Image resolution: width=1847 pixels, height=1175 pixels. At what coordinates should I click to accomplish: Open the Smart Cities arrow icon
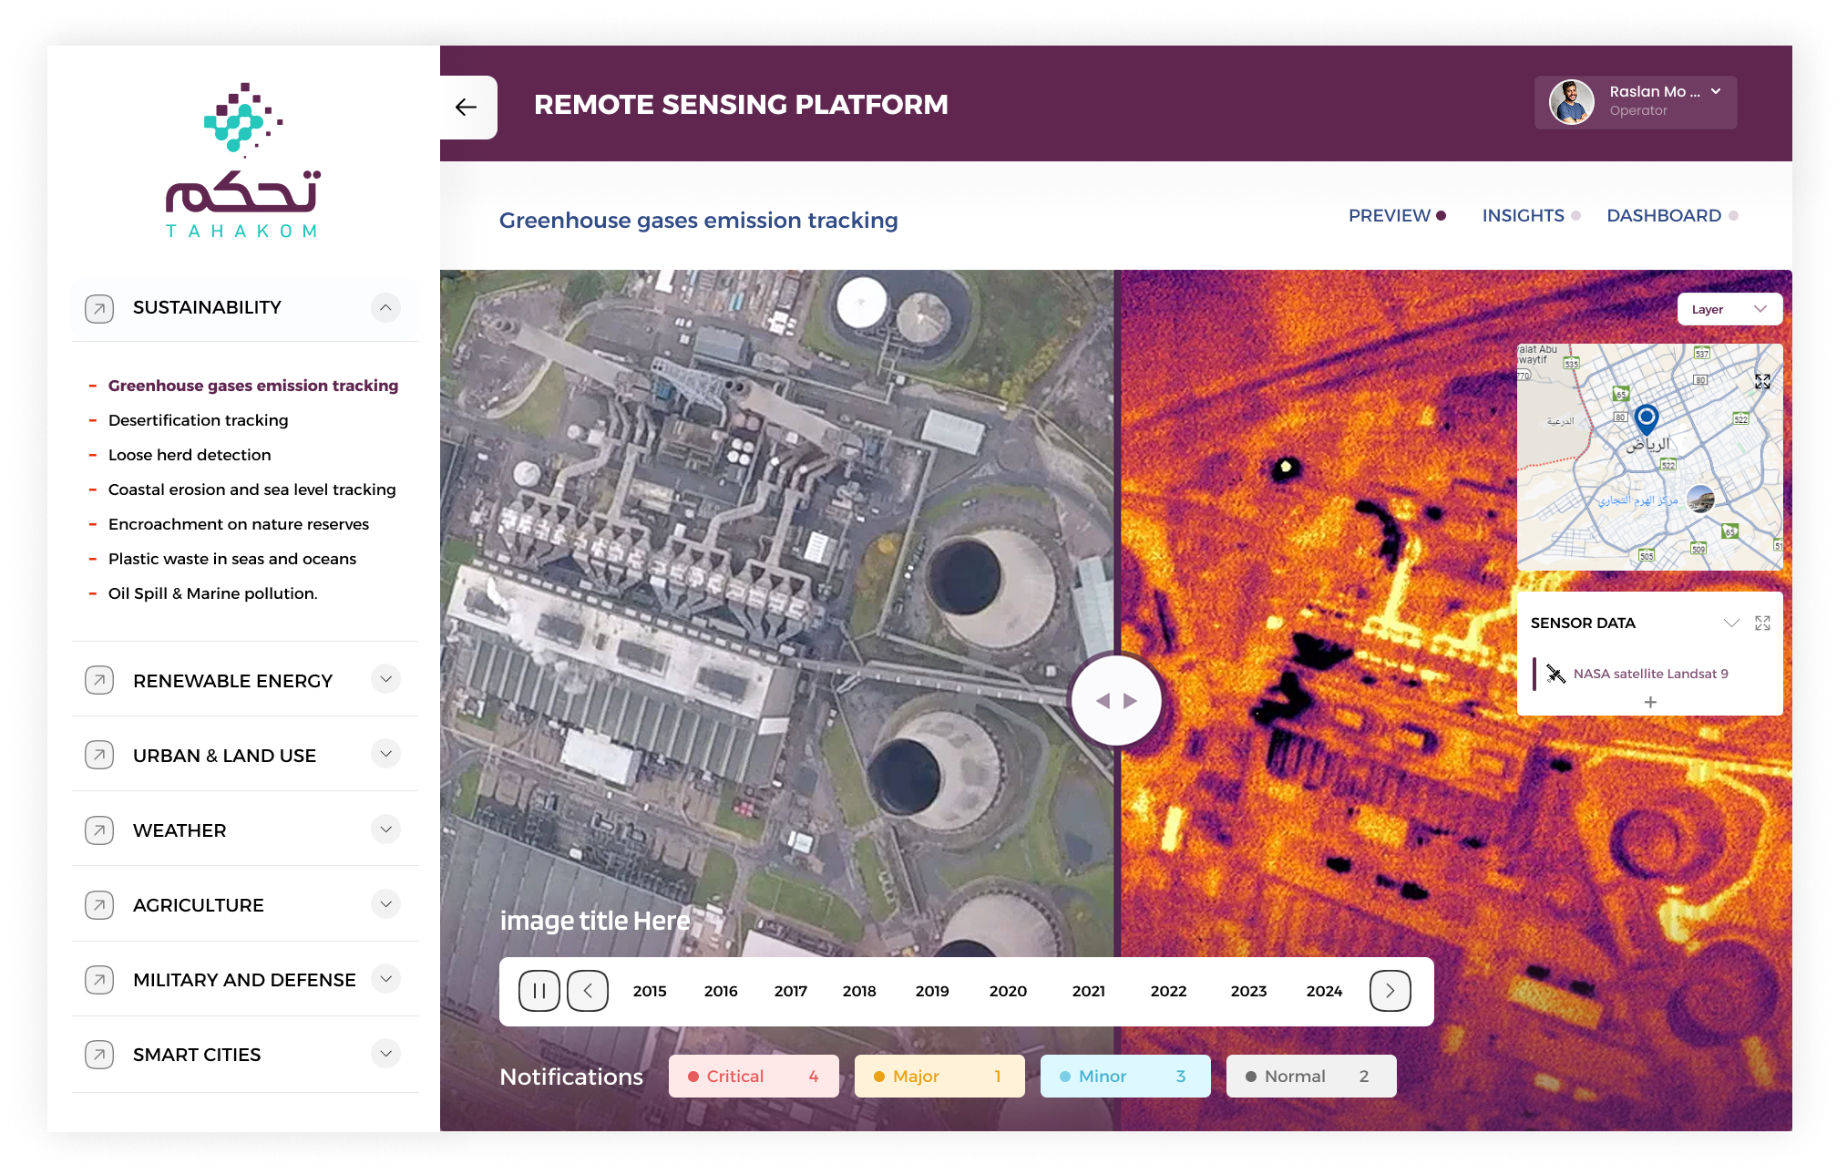pyautogui.click(x=99, y=1054)
